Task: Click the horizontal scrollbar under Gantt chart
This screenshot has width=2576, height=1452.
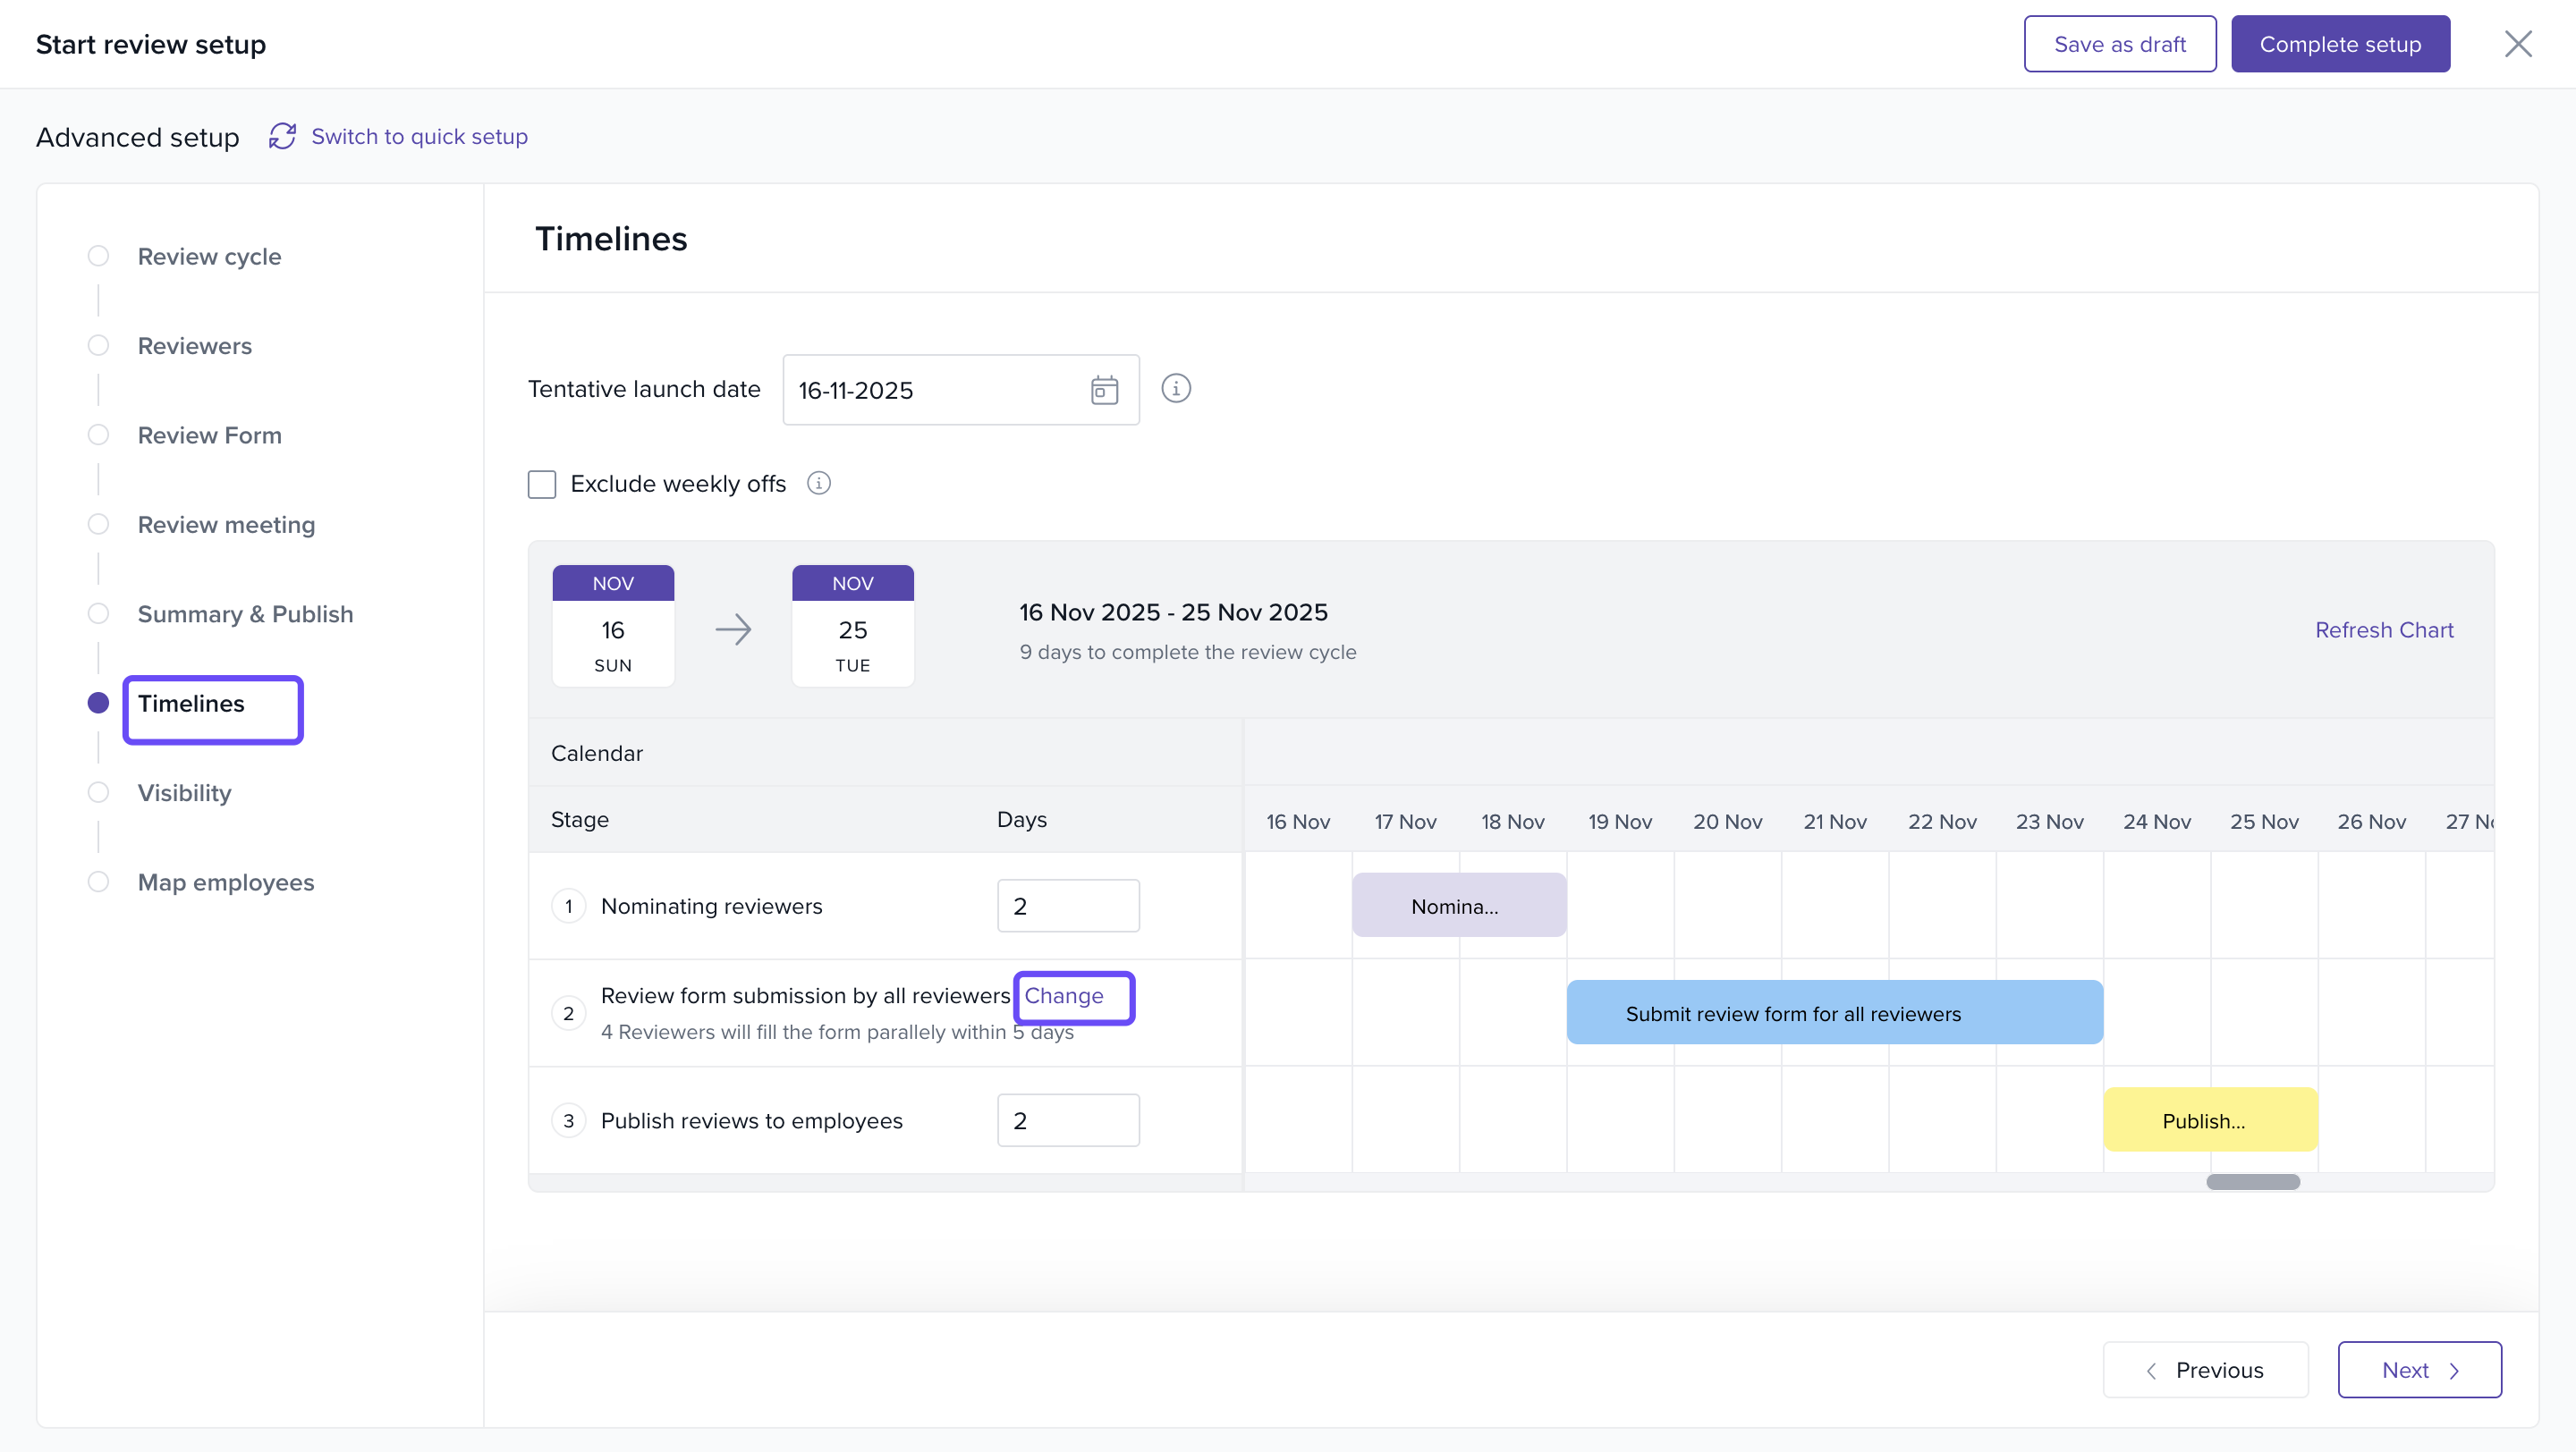Action: [x=2252, y=1182]
